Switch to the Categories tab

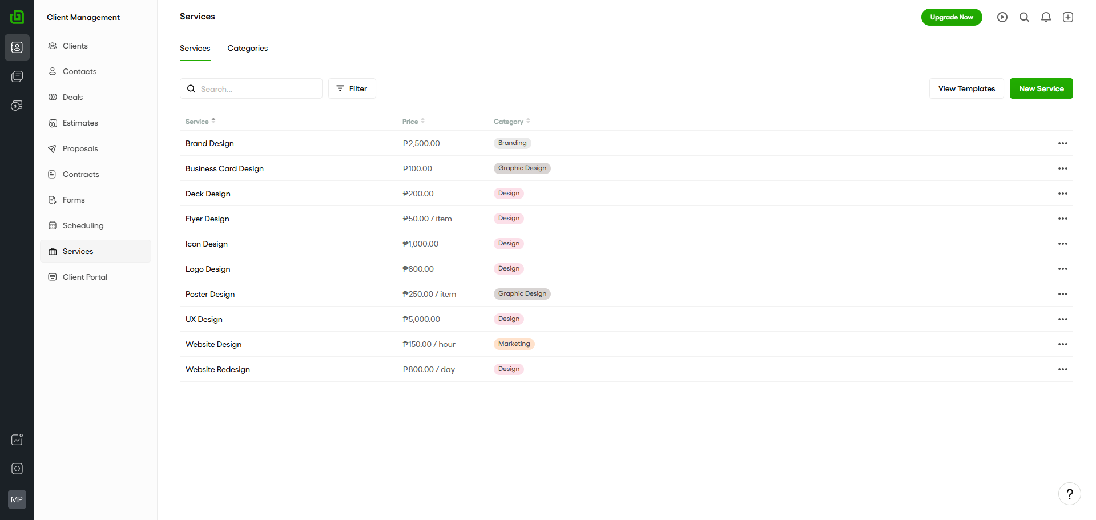pos(247,49)
